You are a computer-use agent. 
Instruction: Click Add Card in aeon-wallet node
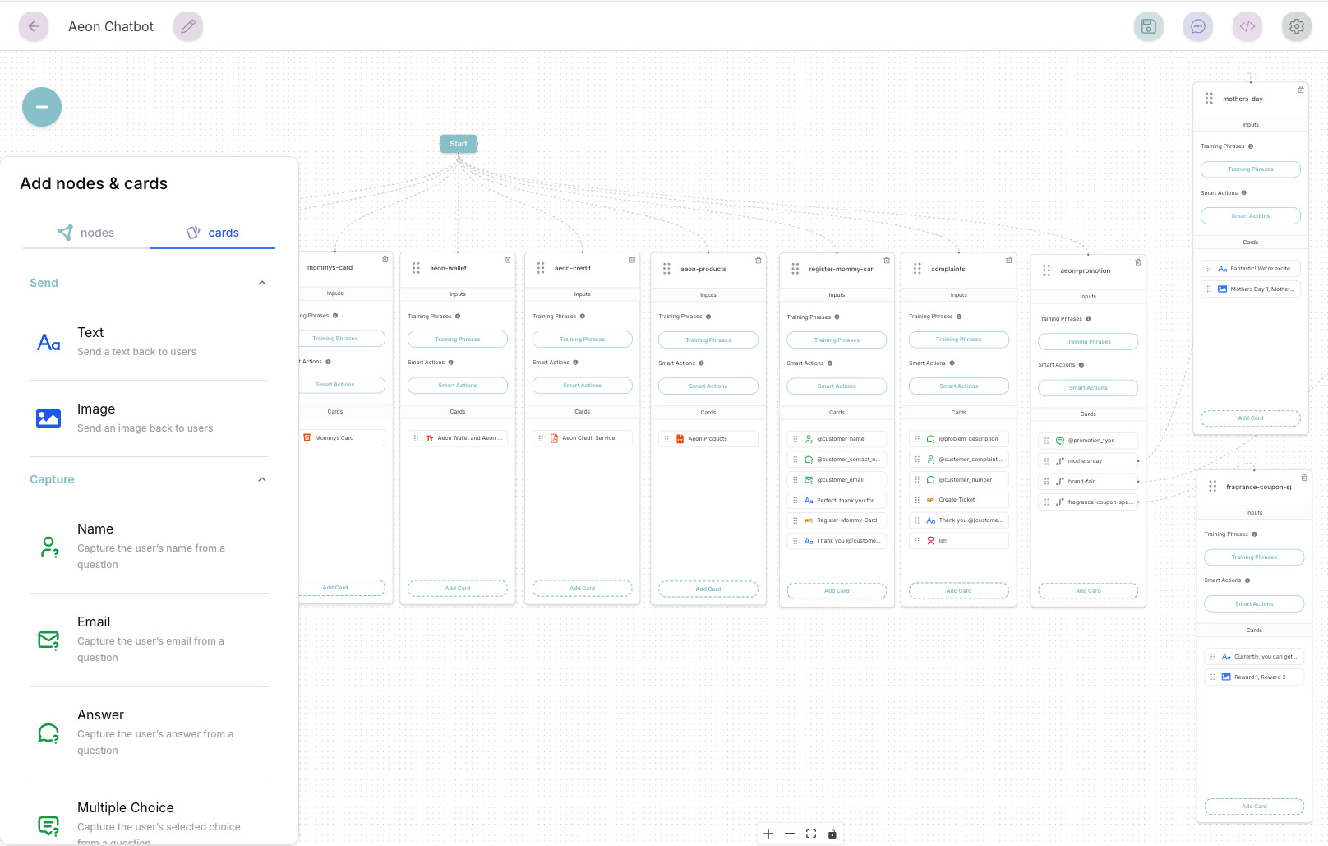tap(458, 589)
